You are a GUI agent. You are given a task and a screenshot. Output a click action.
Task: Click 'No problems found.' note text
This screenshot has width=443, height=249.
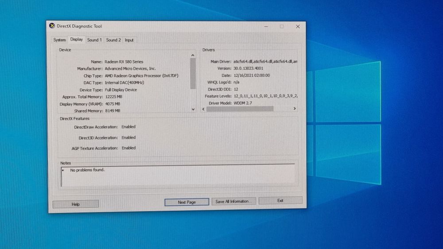point(87,170)
